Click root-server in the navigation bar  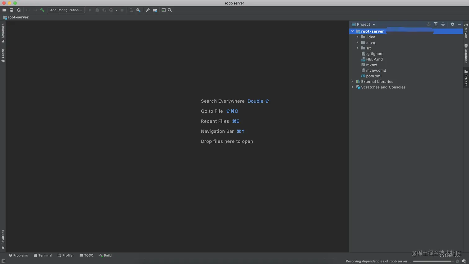tap(16, 17)
